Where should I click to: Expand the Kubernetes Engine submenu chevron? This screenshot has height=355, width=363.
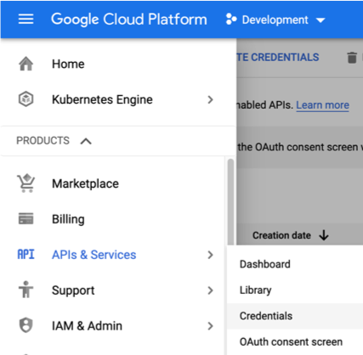[210, 99]
